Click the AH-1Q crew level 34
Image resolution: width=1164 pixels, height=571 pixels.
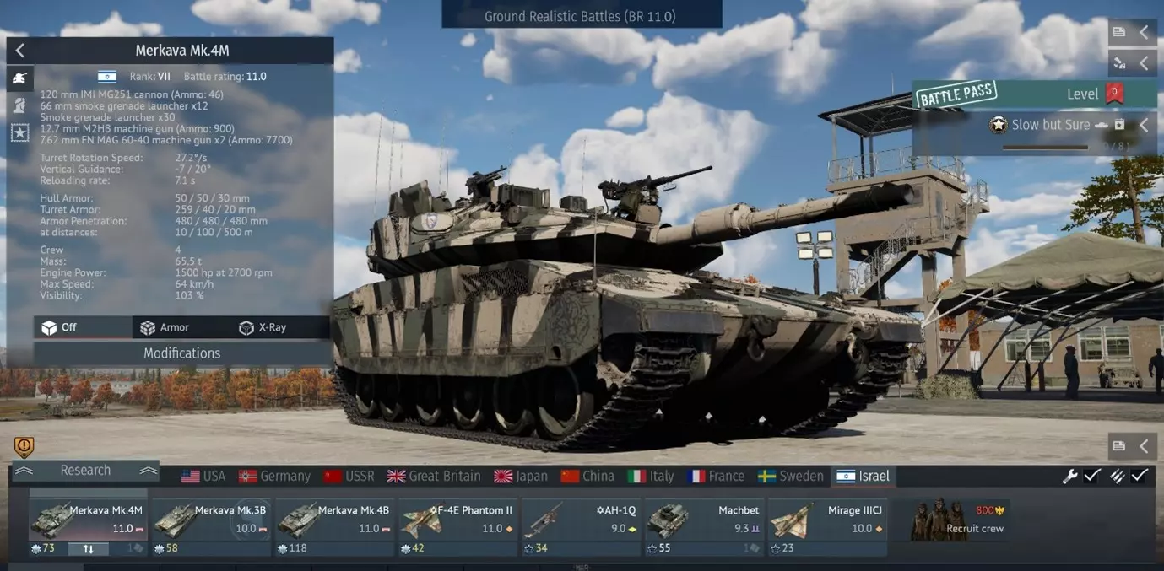(x=535, y=548)
